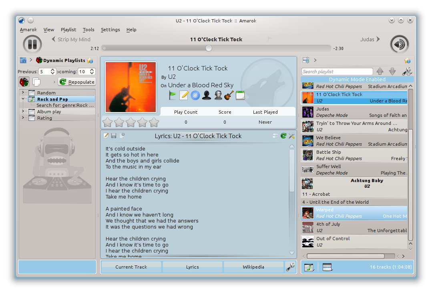Click the edit lyrics pencil icon
This screenshot has width=432, height=293.
click(x=106, y=135)
